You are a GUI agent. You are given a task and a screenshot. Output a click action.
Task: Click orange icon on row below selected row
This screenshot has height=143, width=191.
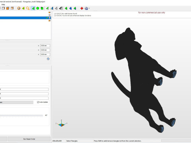49,21
